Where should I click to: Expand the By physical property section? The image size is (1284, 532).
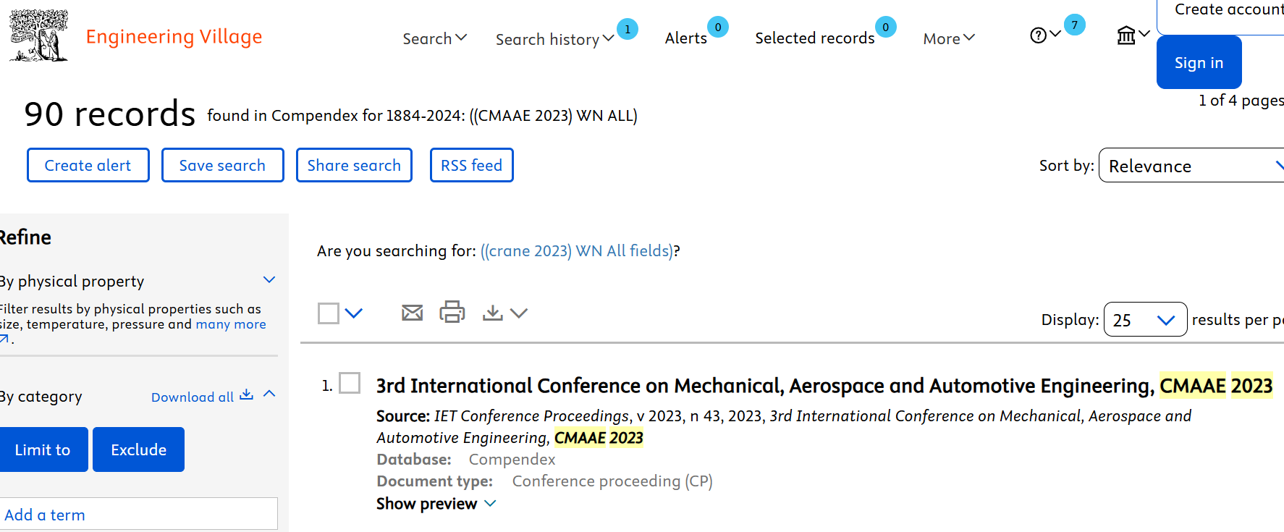(269, 280)
